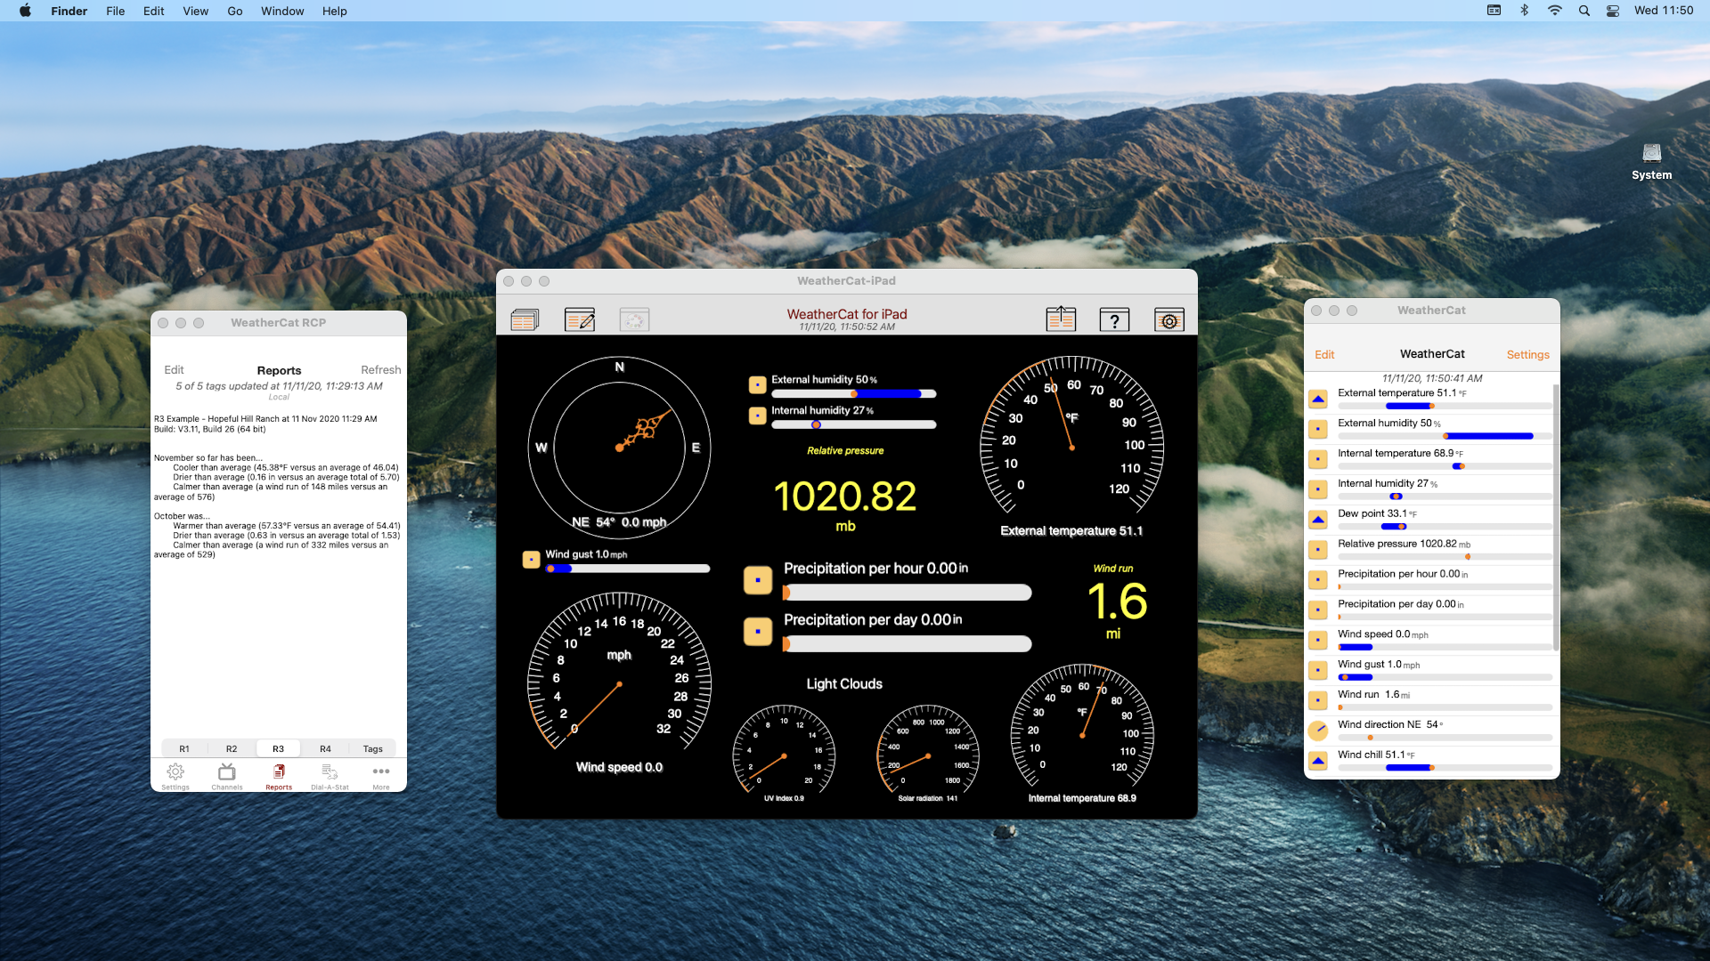This screenshot has width=1710, height=961.
Task: Select the R4 report segment
Action: [x=326, y=748]
